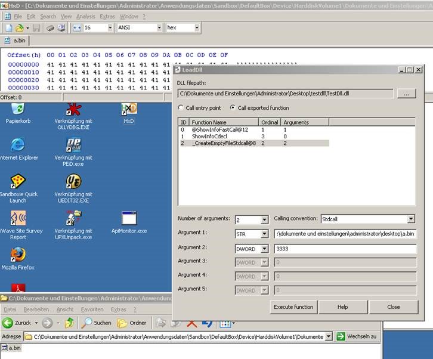The height and width of the screenshot is (359, 433).
Task: Open the HxD File menu
Action: [x=18, y=17]
